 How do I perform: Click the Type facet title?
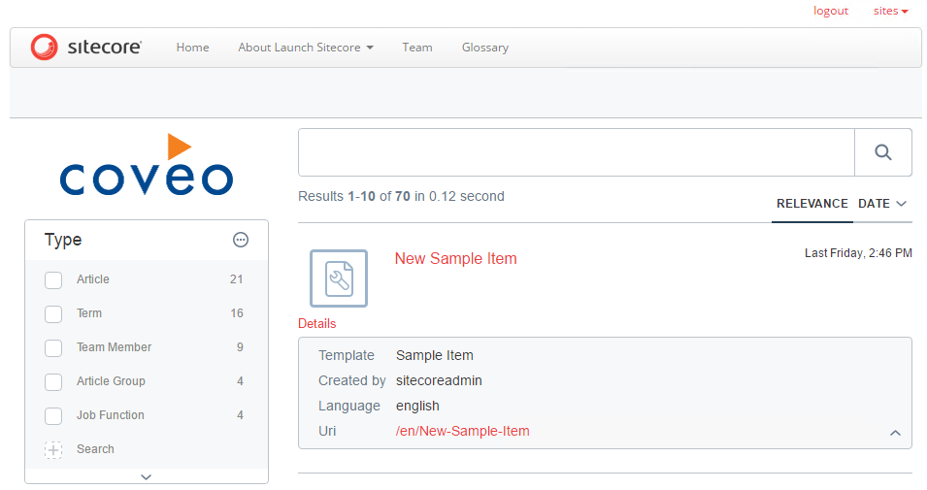click(x=63, y=240)
